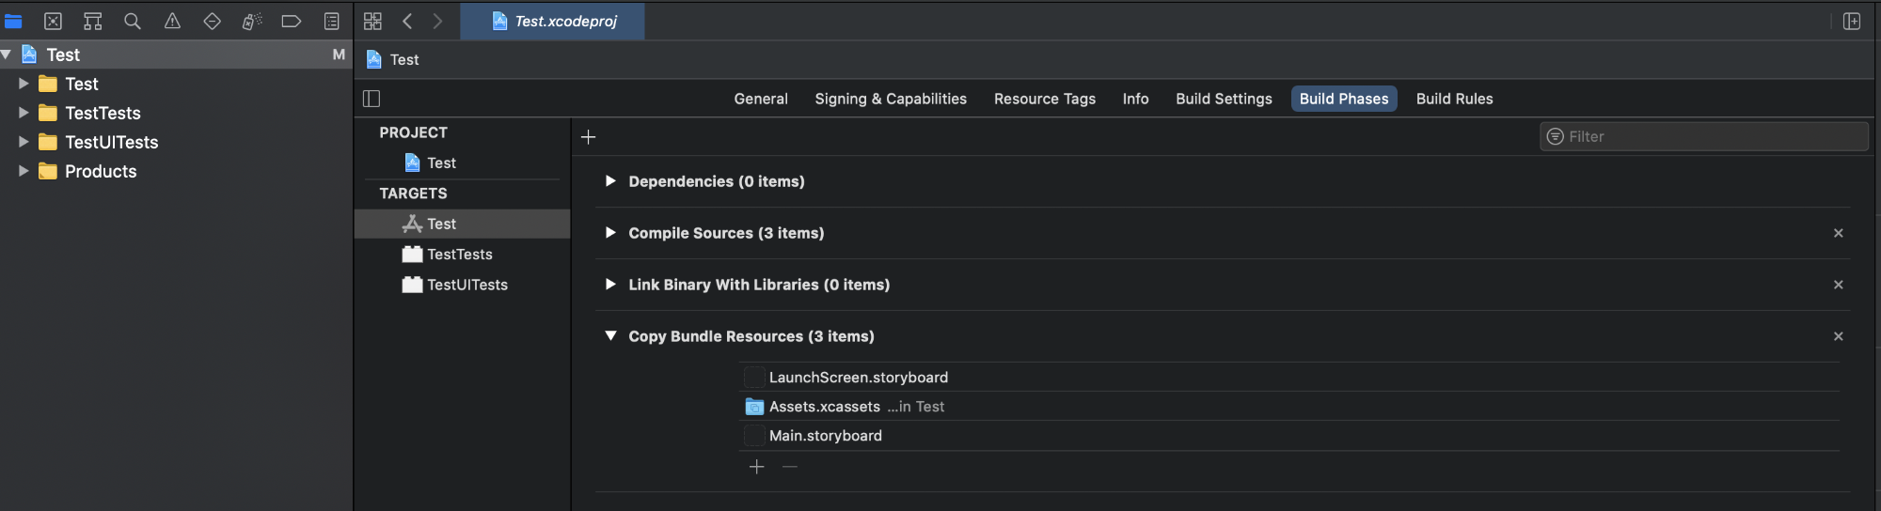The width and height of the screenshot is (1881, 511).
Task: Open the Symbol navigator
Action: click(92, 21)
